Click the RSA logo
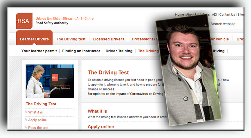The image size is (251, 138). pyautogui.click(x=24, y=21)
